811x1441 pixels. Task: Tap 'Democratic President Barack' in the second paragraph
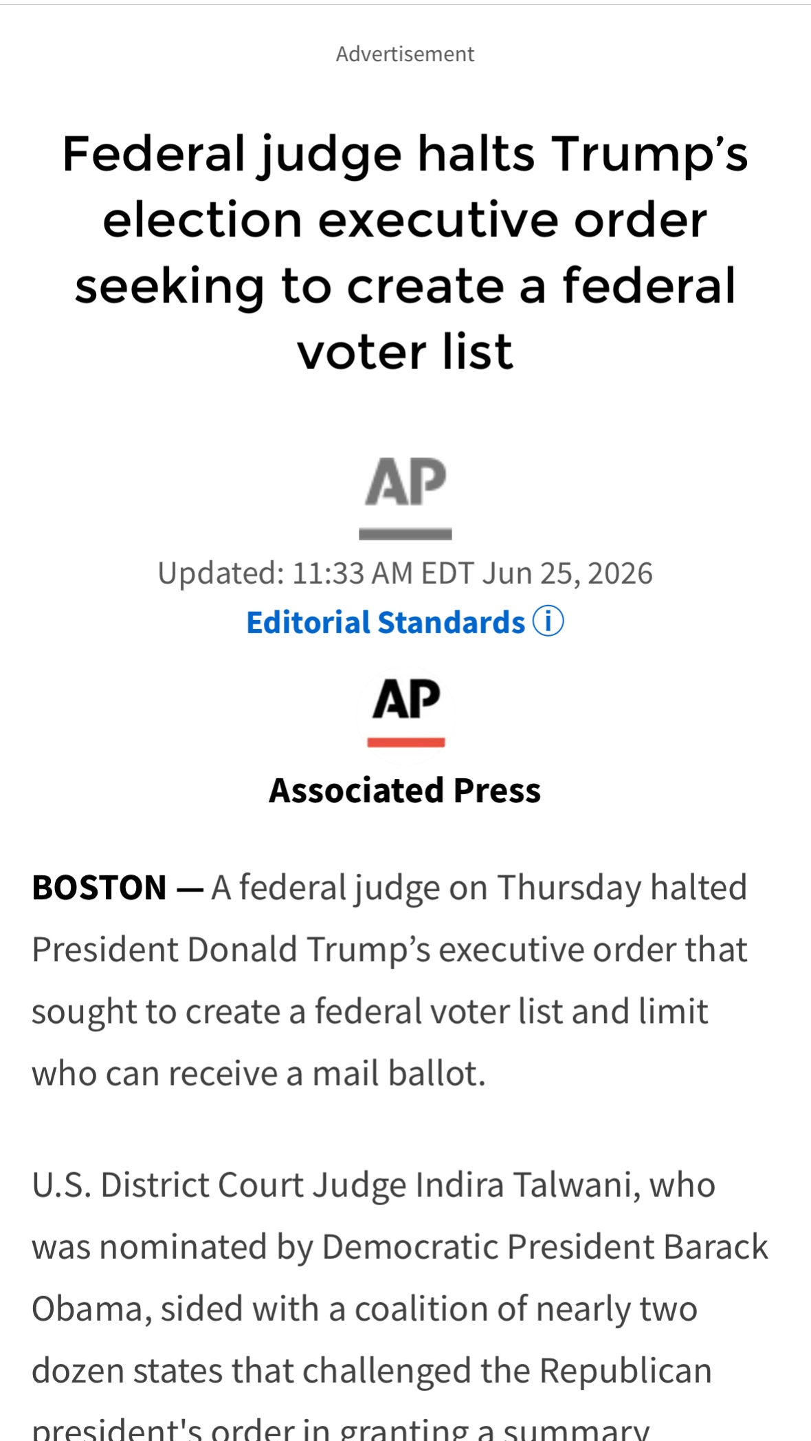(544, 1247)
